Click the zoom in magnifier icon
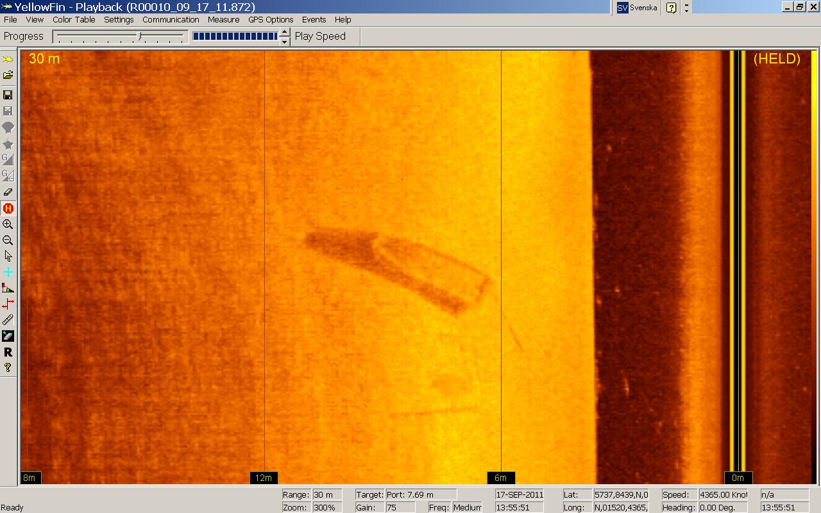This screenshot has width=821, height=513. tap(8, 224)
